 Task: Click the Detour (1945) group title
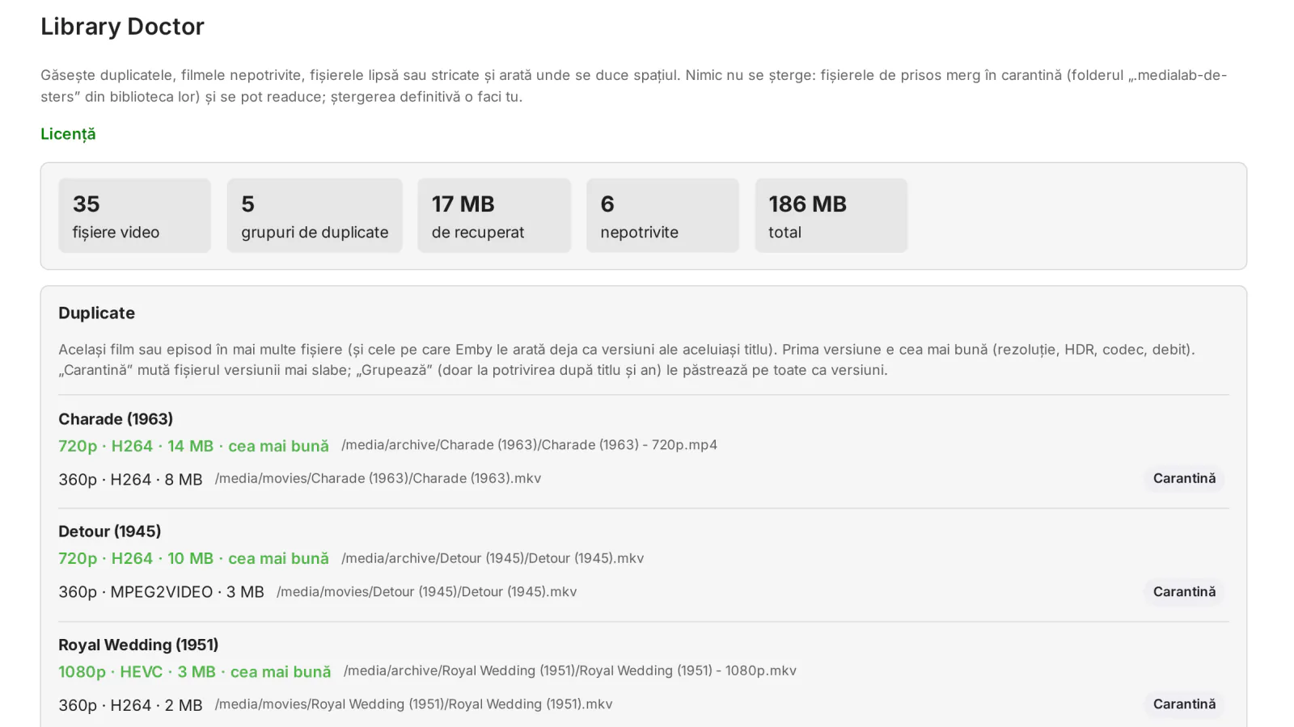(110, 532)
